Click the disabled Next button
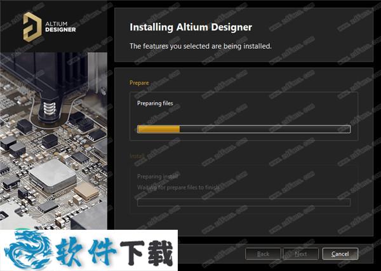The width and height of the screenshot is (381, 271). coord(301,254)
